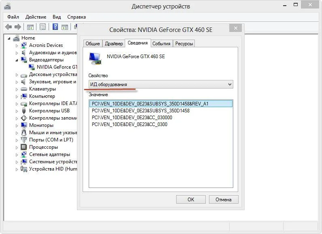Switch to the Общие tab
The height and width of the screenshot is (234, 322).
tap(93, 44)
